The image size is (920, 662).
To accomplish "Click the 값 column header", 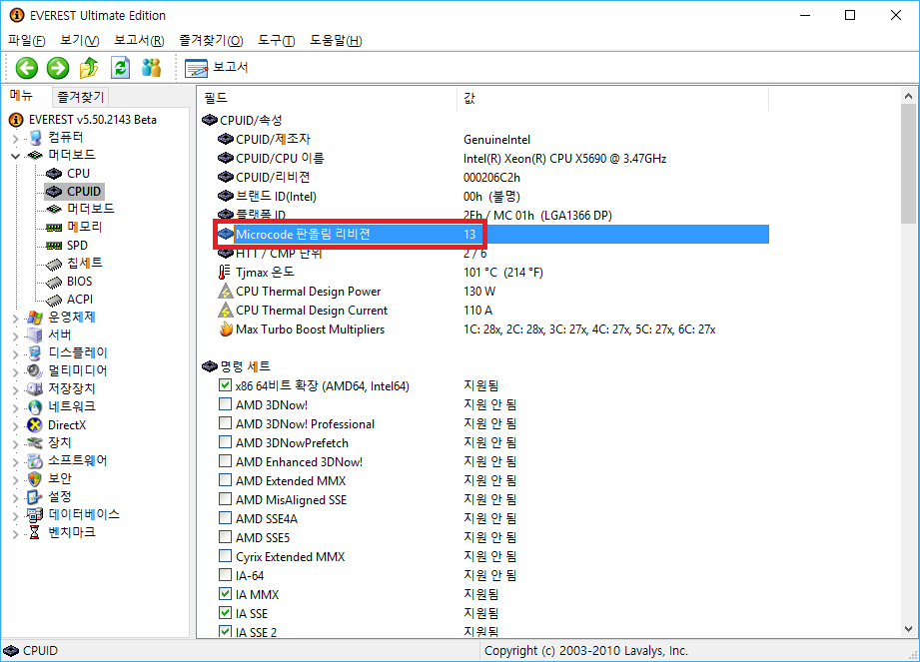I will coord(612,98).
